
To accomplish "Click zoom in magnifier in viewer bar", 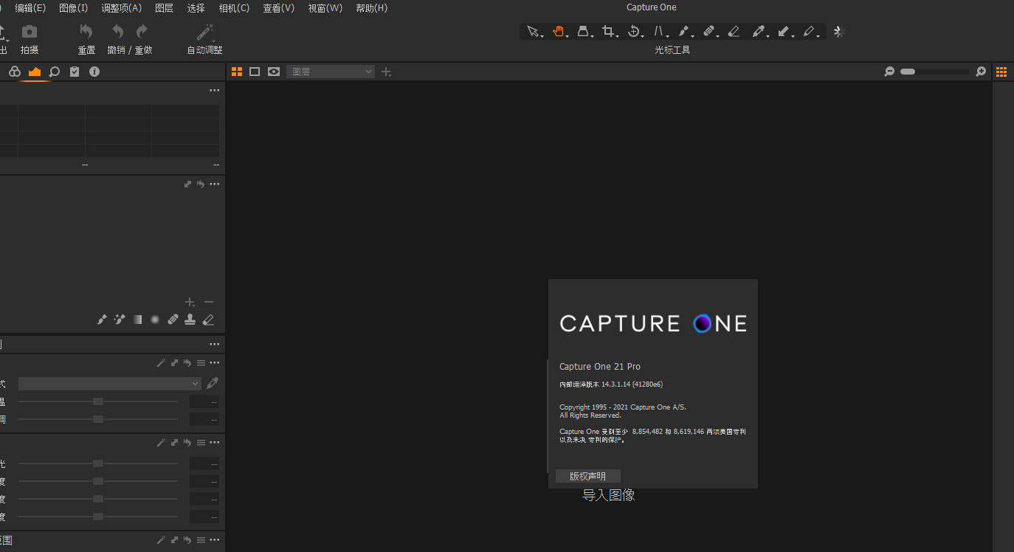I will 981,72.
